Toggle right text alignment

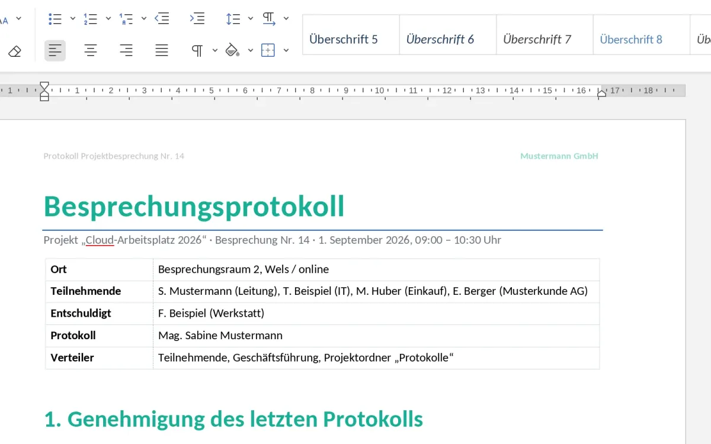pos(126,51)
